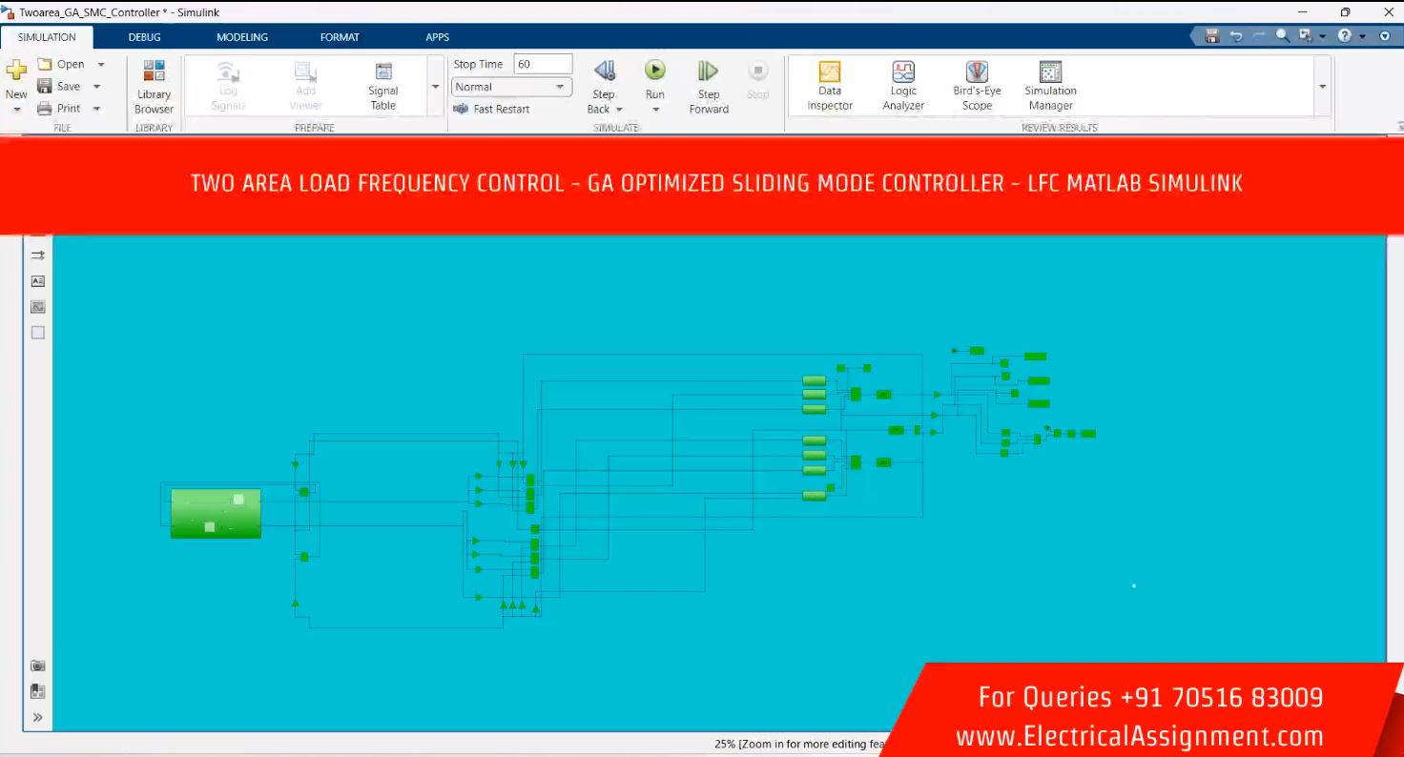The width and height of the screenshot is (1404, 757).
Task: Open the Simulation Manager
Action: (x=1050, y=86)
